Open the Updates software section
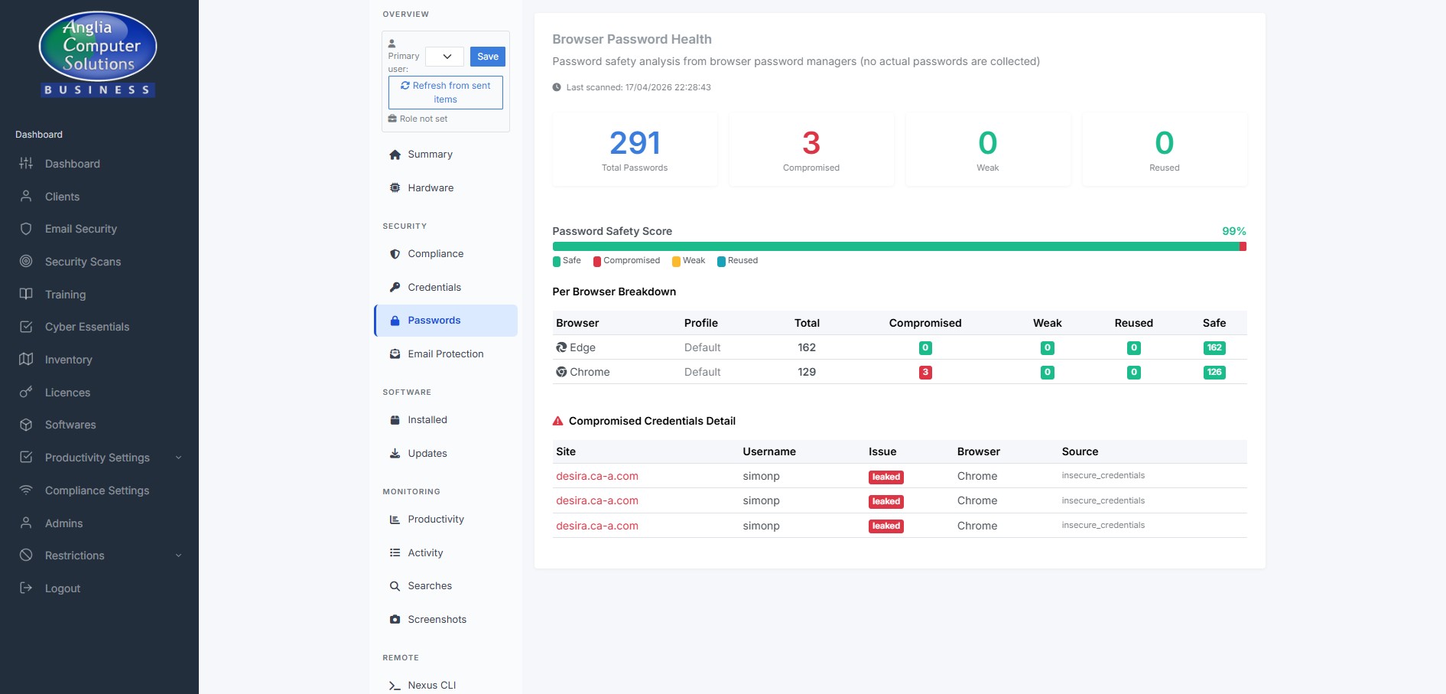Viewport: 1446px width, 694px height. click(x=427, y=453)
